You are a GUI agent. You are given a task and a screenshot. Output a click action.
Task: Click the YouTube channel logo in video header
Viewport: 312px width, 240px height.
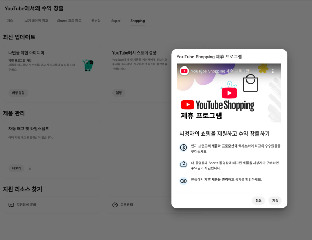tap(185, 71)
